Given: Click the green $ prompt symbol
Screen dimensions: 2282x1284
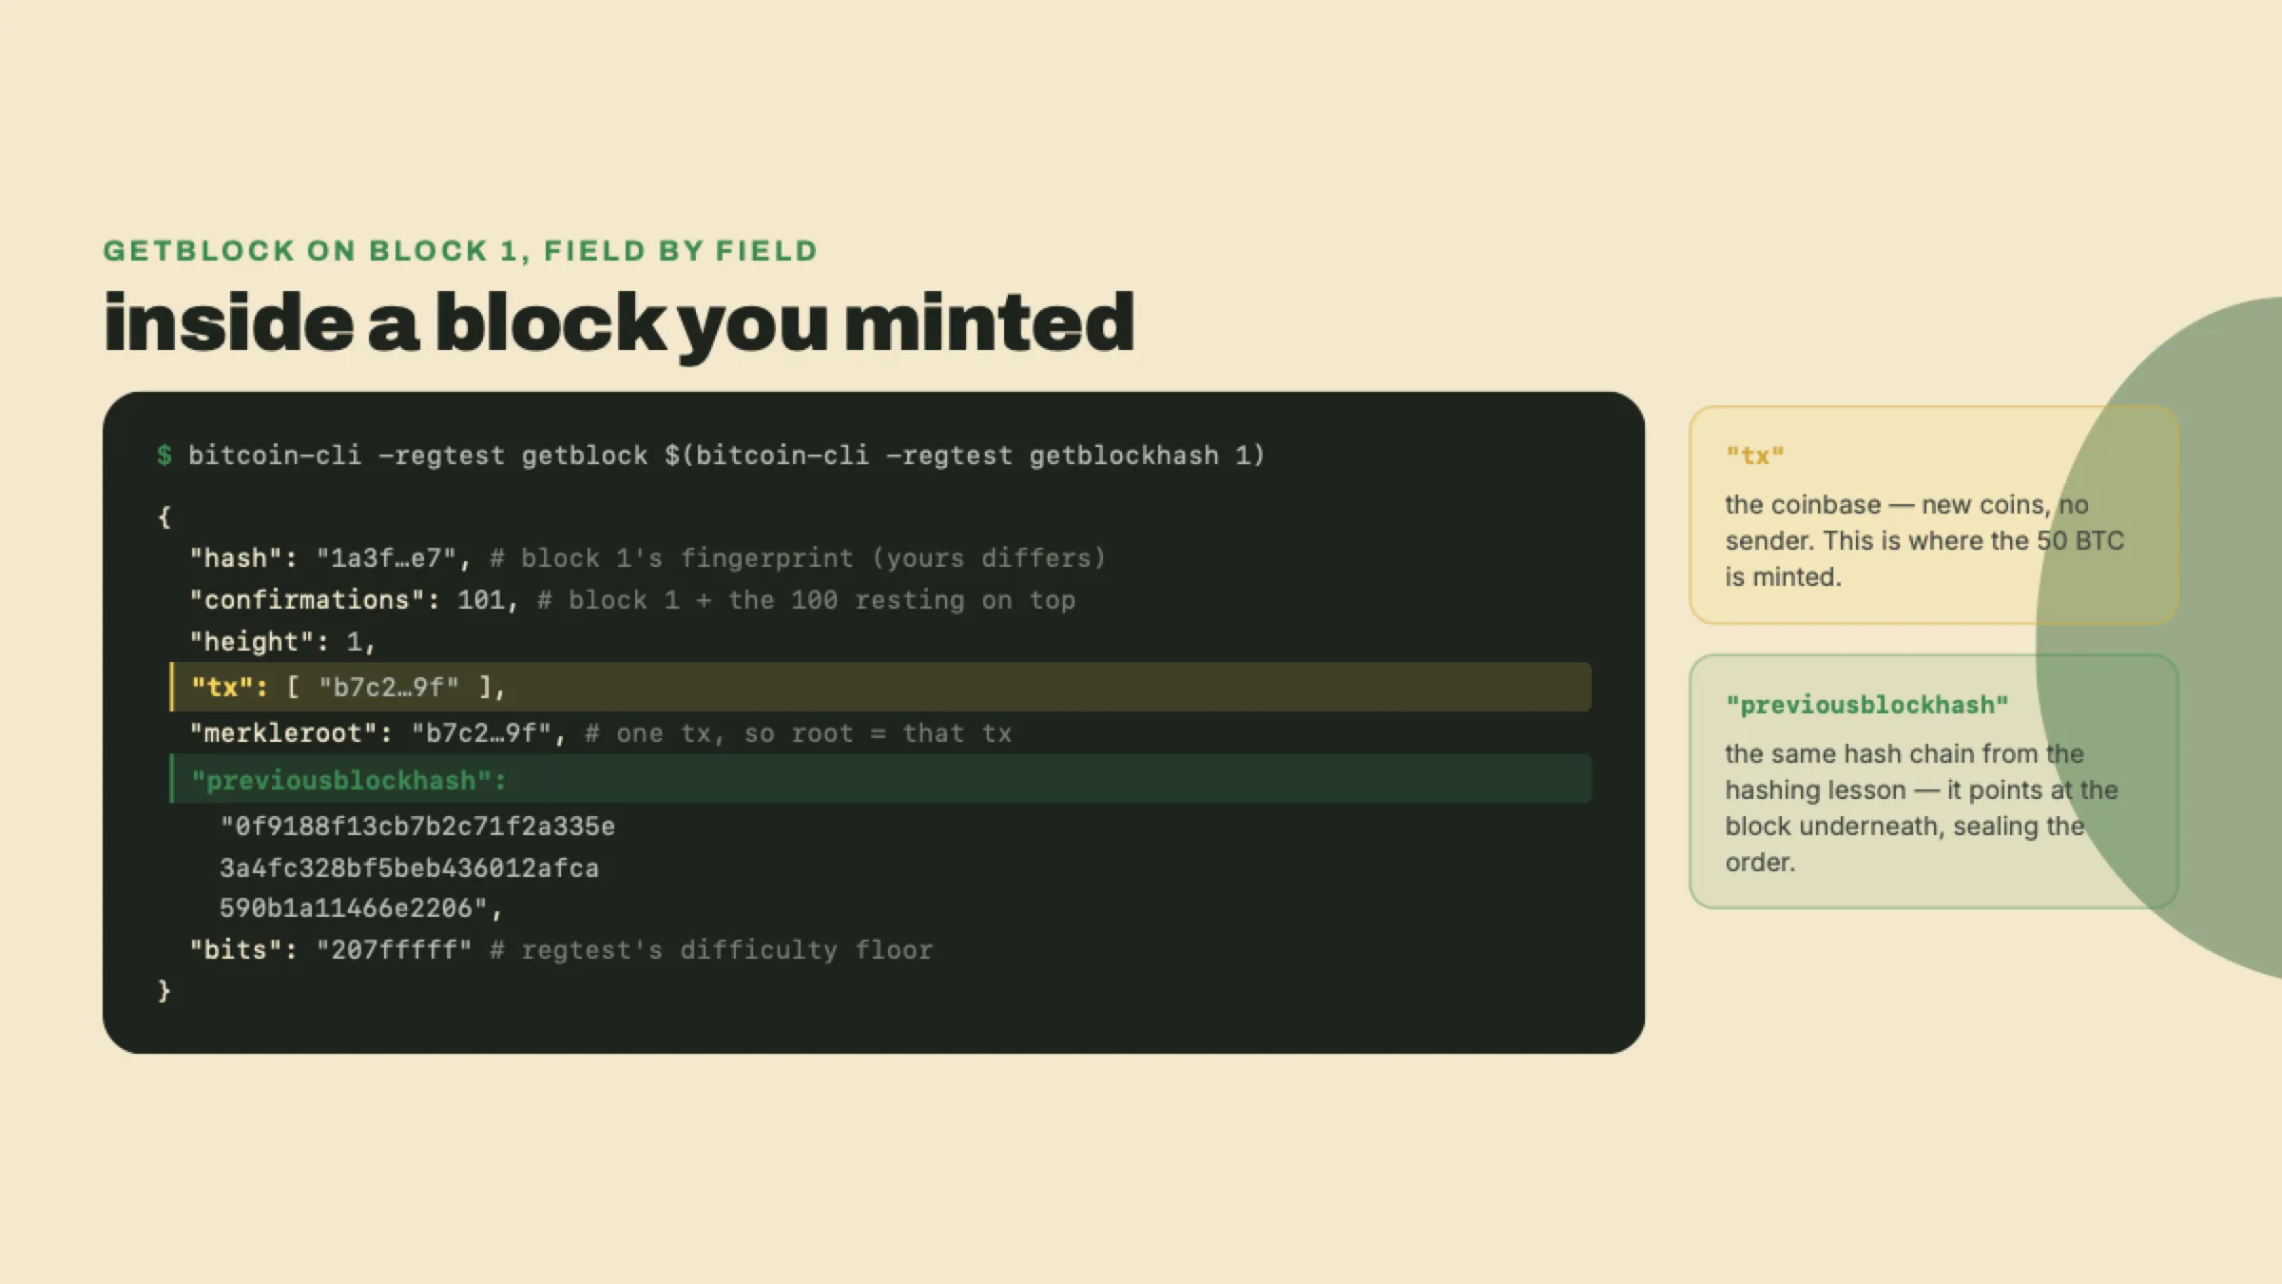Looking at the screenshot, I should tap(164, 456).
